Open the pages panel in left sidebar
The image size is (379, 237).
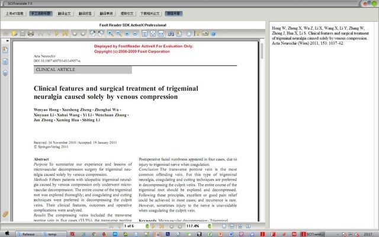5,61
